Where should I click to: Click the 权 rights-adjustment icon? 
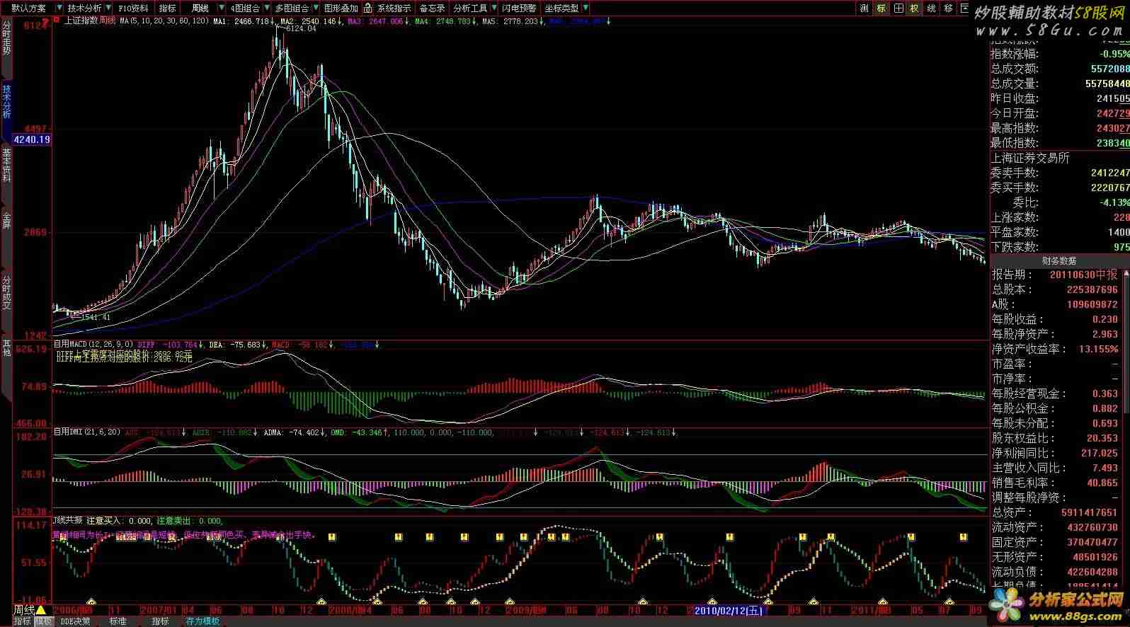[x=915, y=8]
